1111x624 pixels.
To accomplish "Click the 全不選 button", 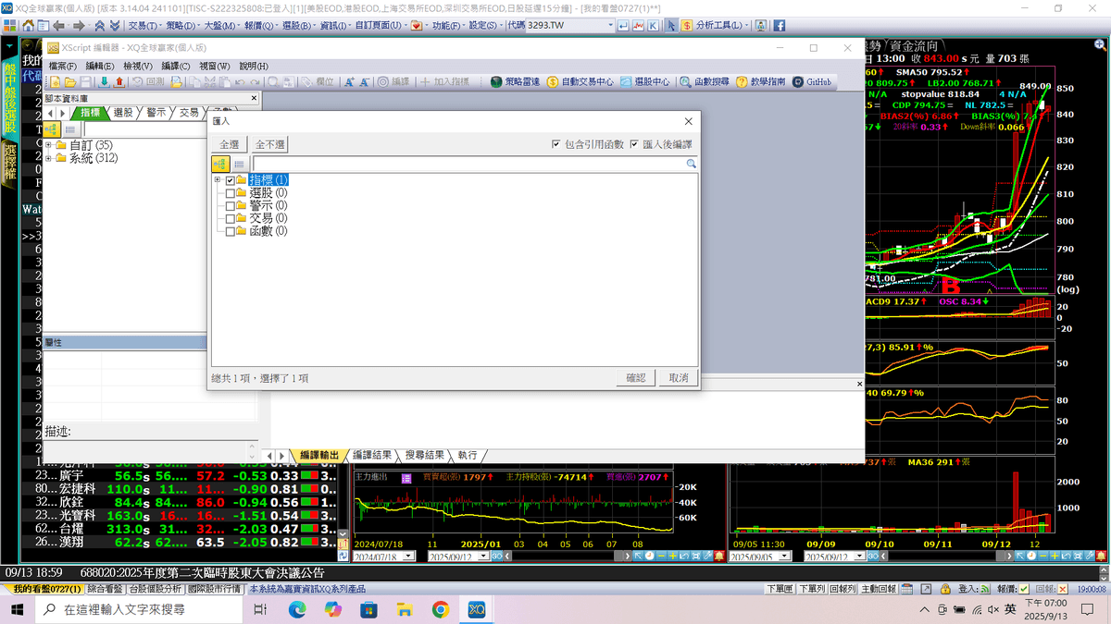I will [x=270, y=144].
